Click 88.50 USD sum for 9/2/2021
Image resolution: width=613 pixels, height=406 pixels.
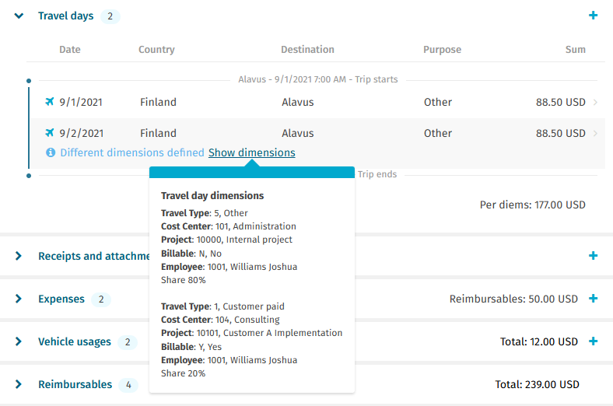pos(560,133)
